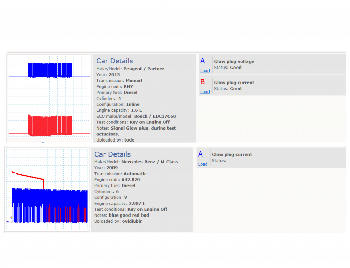Click the dense blue trace in Mercedes preview
350x268 pixels.
50,205
